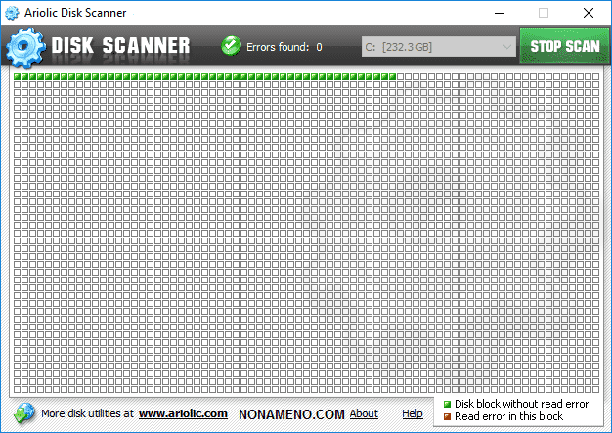Click the blue gear Disk Scanner logo
Image resolution: width=612 pixels, height=433 pixels.
tap(24, 46)
